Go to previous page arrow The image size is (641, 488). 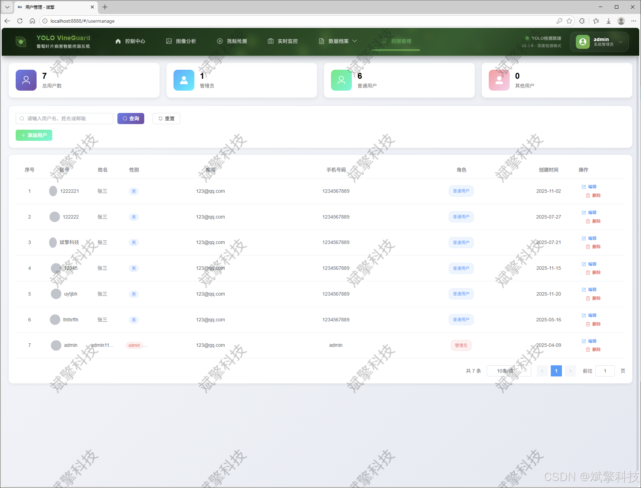pos(542,371)
